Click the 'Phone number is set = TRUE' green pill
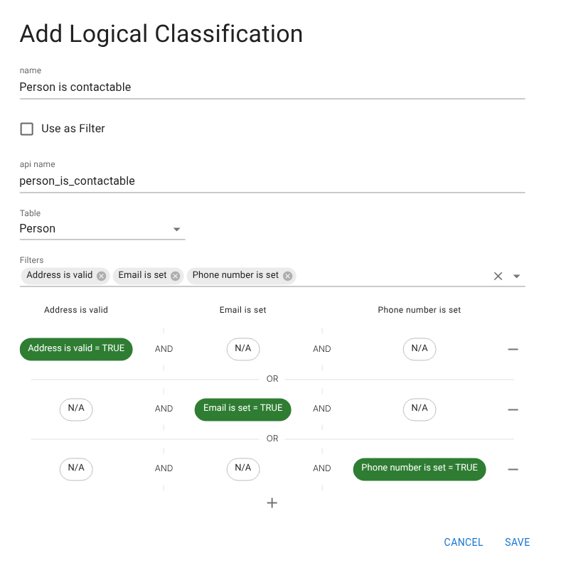561x575 pixels. (x=419, y=469)
